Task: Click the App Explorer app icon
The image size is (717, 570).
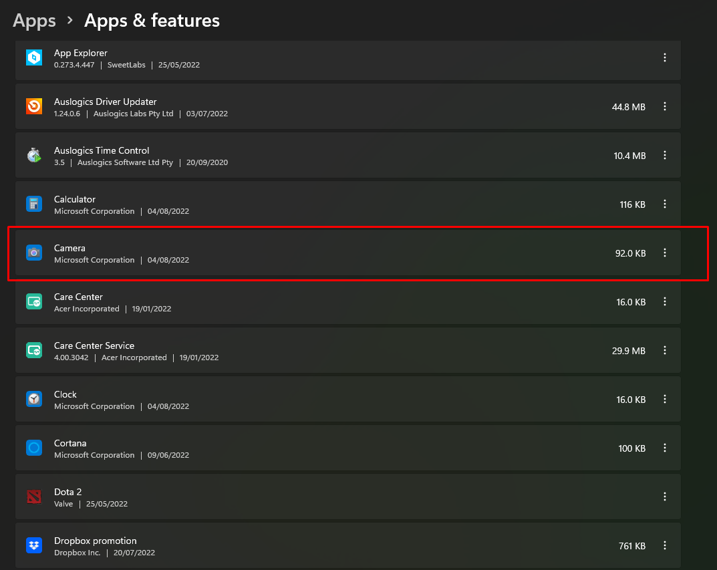Action: click(34, 57)
